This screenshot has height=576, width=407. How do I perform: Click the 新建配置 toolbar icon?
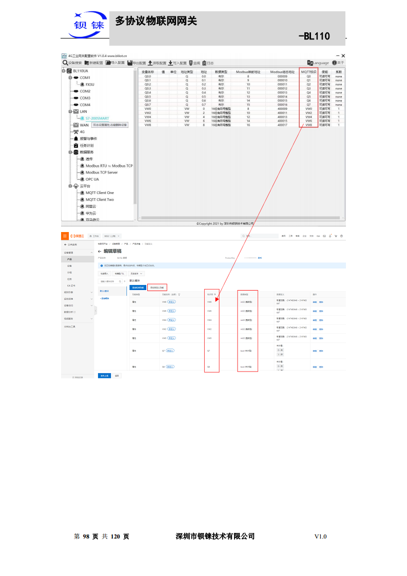pos(87,63)
